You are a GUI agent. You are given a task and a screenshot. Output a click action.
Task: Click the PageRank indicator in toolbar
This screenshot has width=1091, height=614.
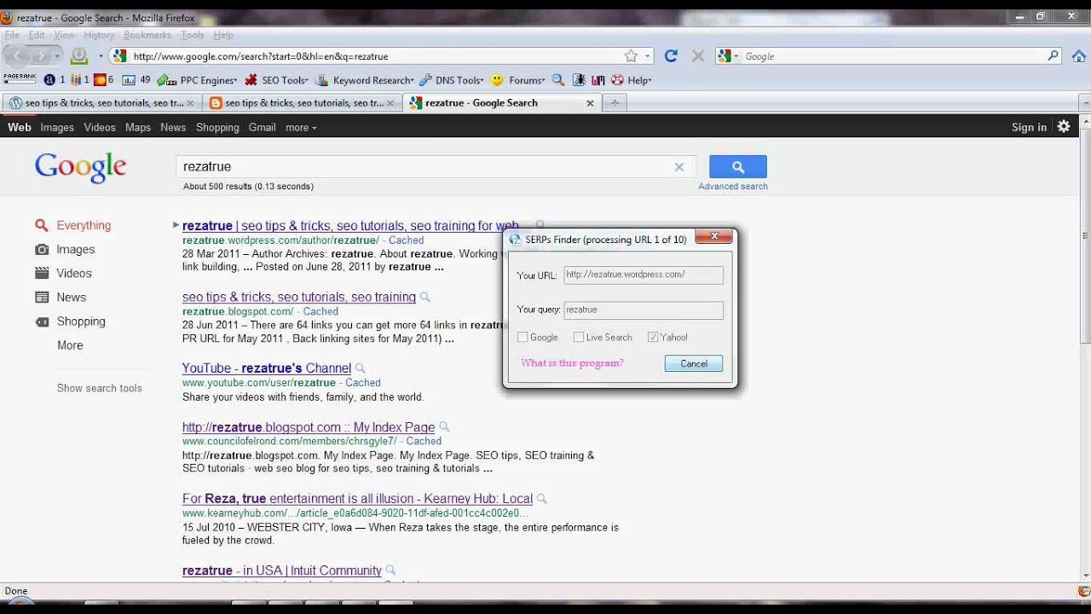(x=20, y=78)
